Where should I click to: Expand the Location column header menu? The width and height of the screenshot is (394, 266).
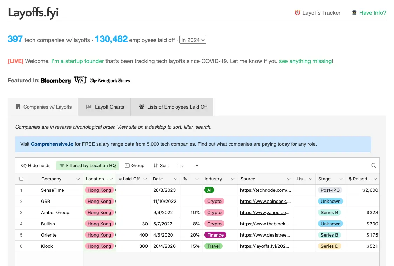tap(111, 179)
